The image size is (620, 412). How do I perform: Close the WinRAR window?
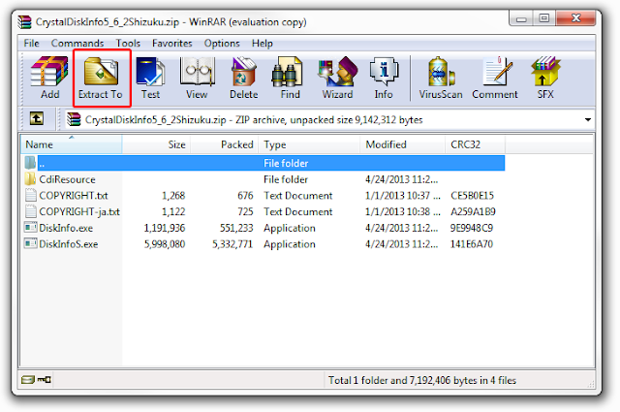(575, 18)
